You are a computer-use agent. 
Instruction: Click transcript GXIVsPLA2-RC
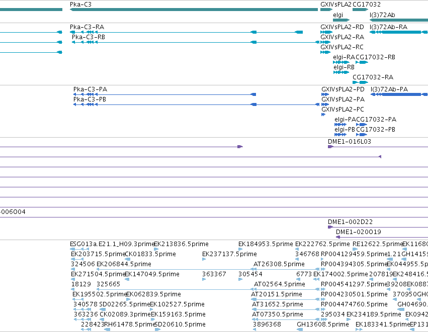pos(325,52)
